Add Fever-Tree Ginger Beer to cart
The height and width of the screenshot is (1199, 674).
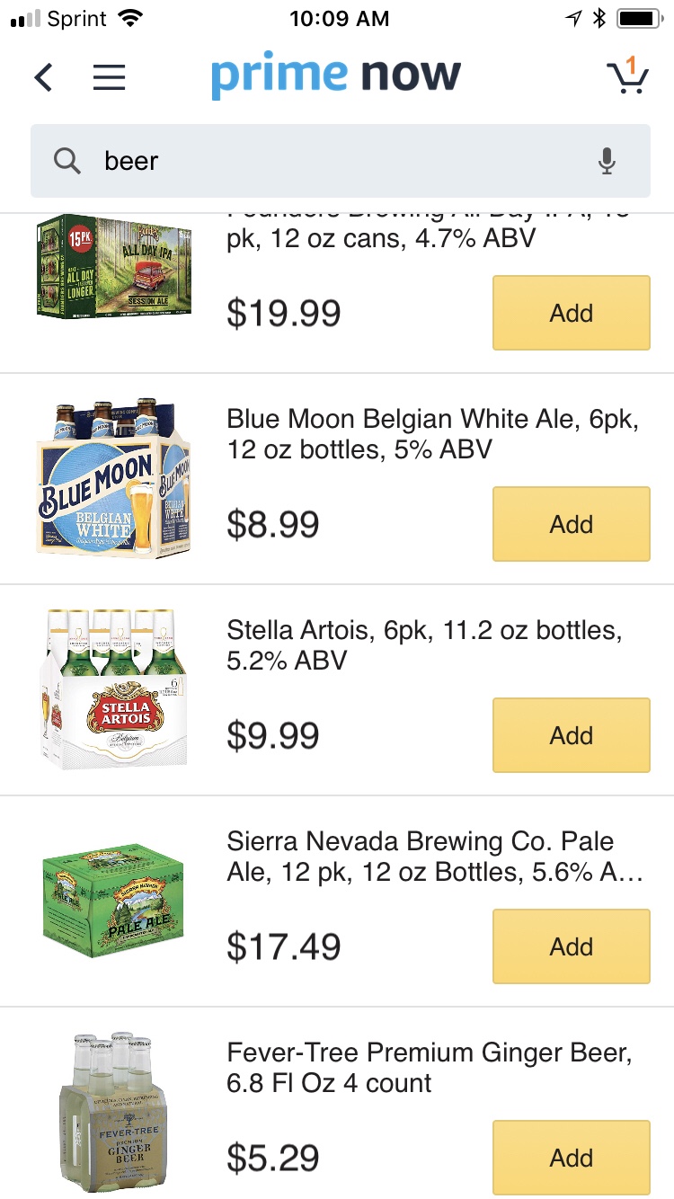571,1158
